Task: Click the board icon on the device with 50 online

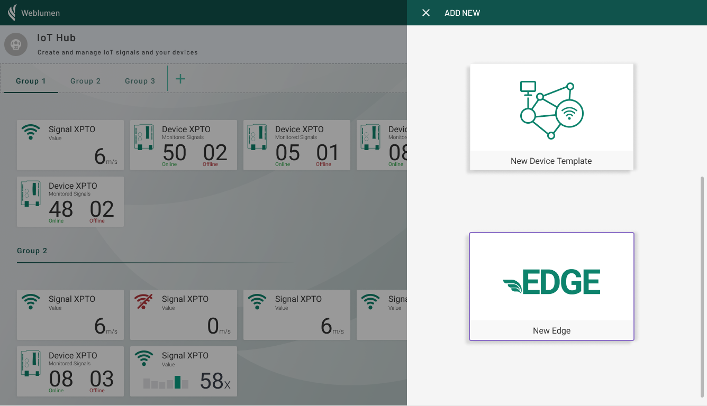Action: pyautogui.click(x=144, y=137)
